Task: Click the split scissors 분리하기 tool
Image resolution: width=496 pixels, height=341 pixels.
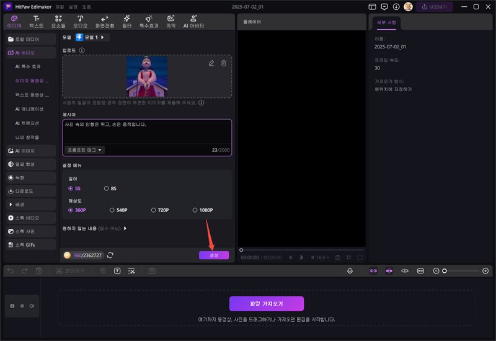Action: click(x=70, y=271)
